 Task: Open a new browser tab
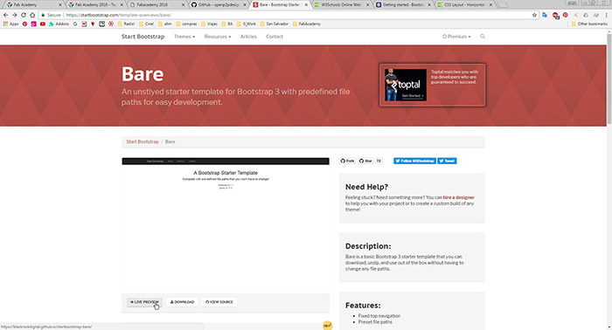pos(504,4)
